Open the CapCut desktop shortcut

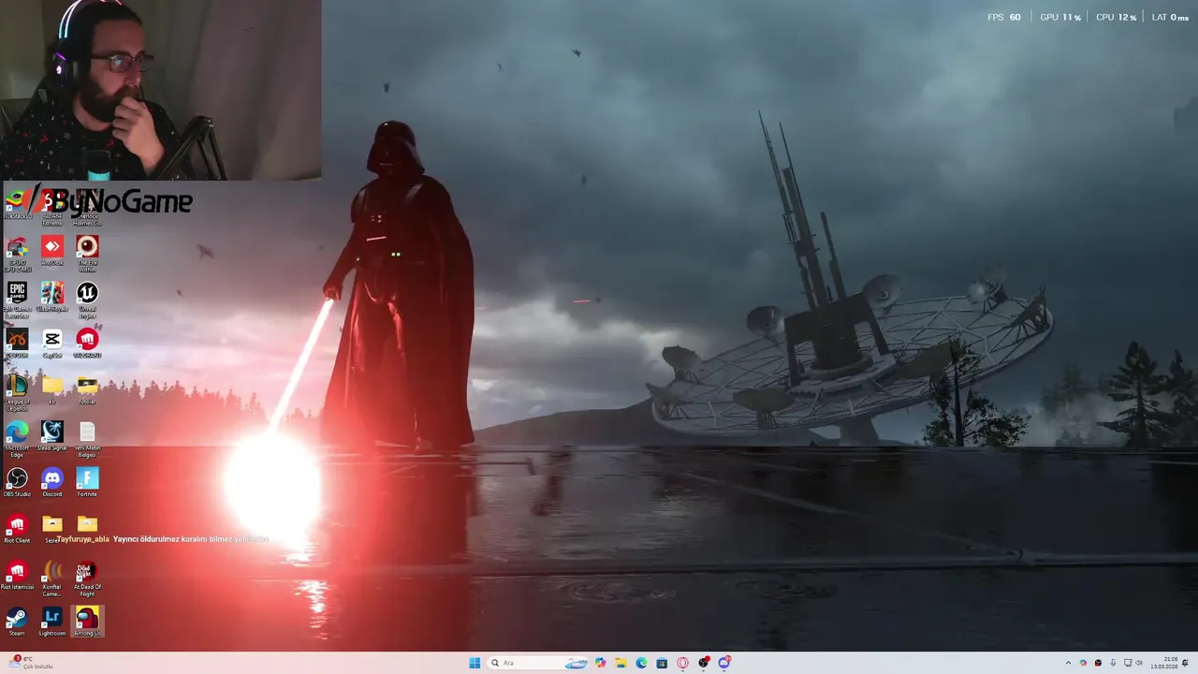point(52,344)
